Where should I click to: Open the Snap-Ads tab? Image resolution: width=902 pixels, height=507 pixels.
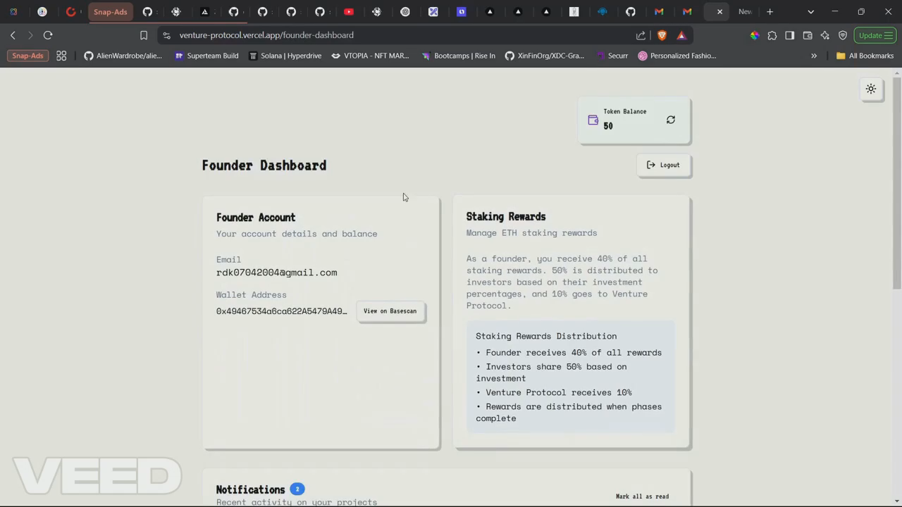111,12
